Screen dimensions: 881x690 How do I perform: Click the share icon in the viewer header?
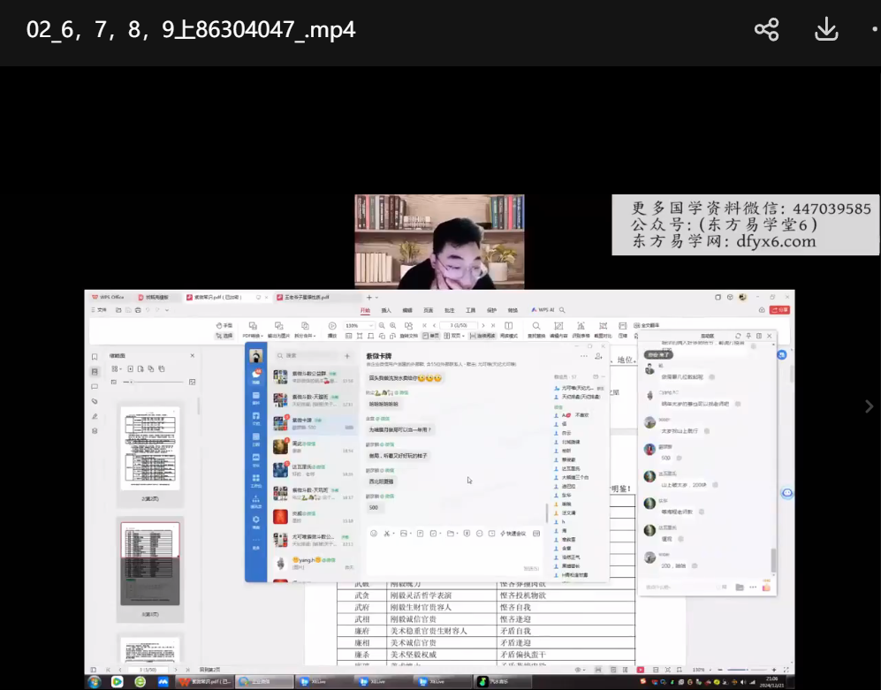pyautogui.click(x=766, y=29)
